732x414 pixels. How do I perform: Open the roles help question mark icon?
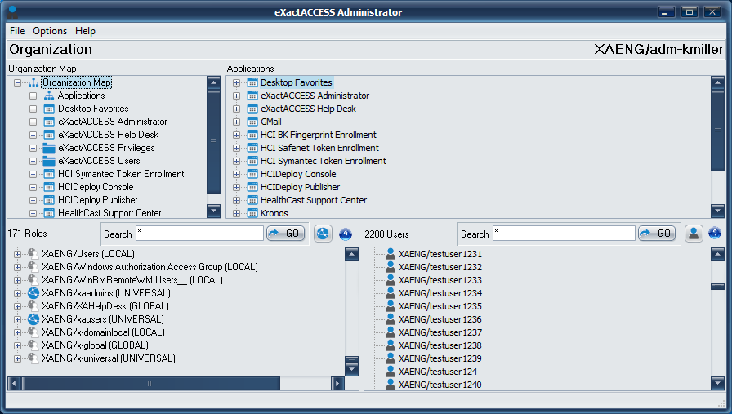(x=346, y=234)
